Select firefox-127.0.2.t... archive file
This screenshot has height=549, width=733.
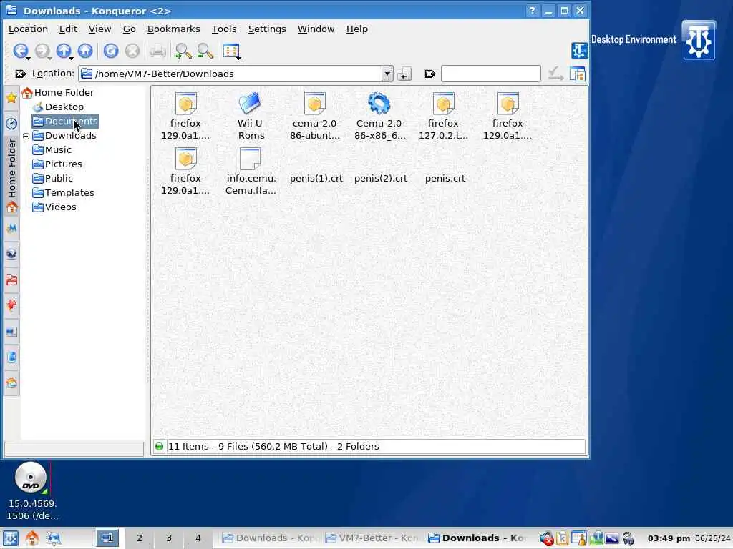coord(444,117)
